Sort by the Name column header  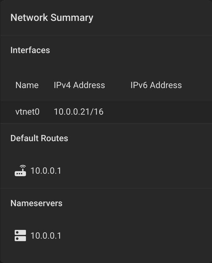click(x=27, y=85)
